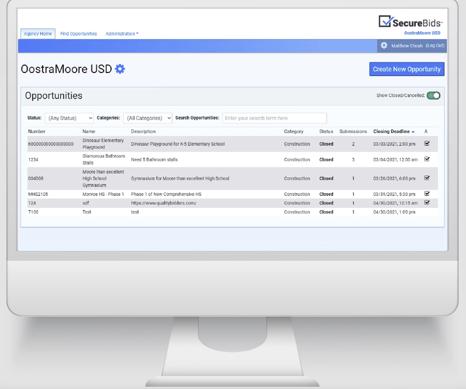Open the Dinosaur Elementary Playground name
This screenshot has width=466, height=389.
[103, 144]
